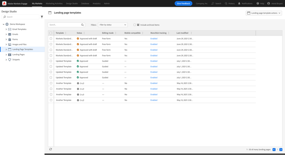Open the Search magnifier in top bar
The height and width of the screenshot is (155, 285).
pos(213,3)
